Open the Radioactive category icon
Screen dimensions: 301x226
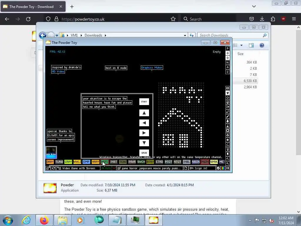pos(228,135)
